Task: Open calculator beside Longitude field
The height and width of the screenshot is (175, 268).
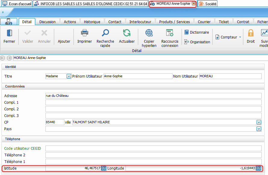Action: [258, 168]
